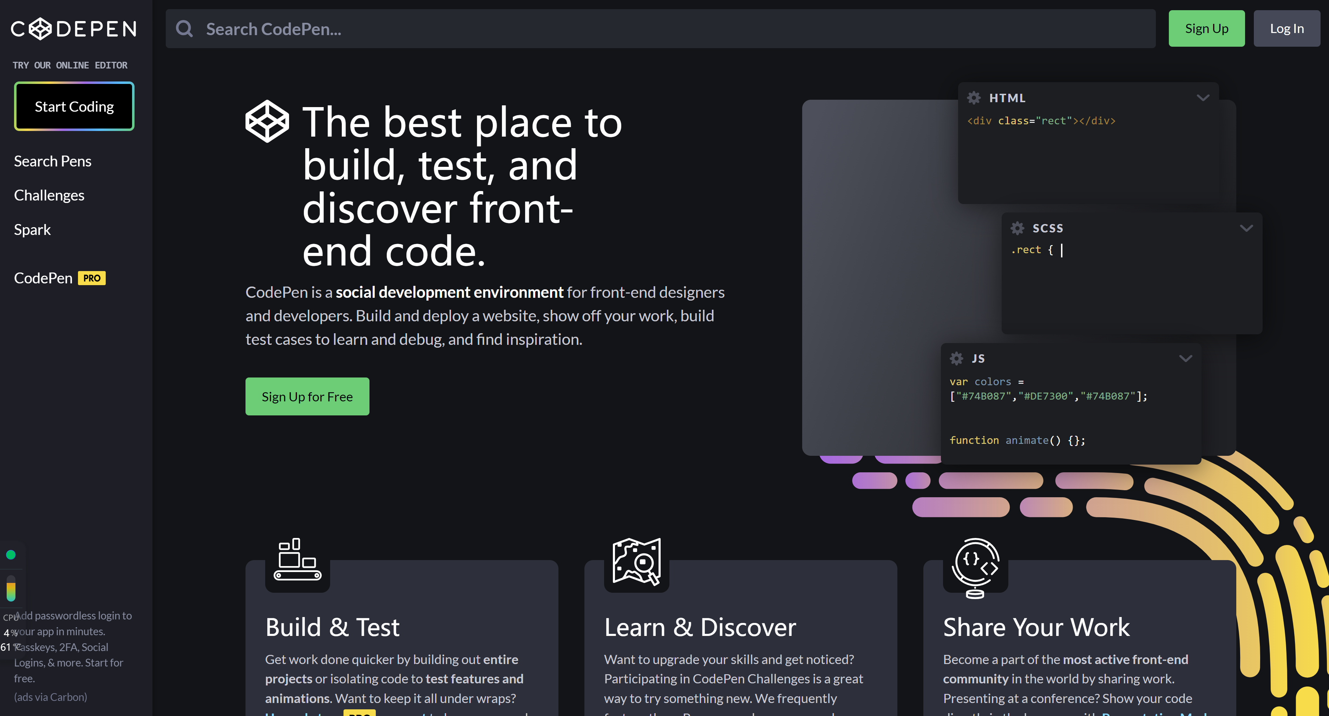Expand the HTML panel chevron
Image resolution: width=1329 pixels, height=716 pixels.
(x=1203, y=98)
